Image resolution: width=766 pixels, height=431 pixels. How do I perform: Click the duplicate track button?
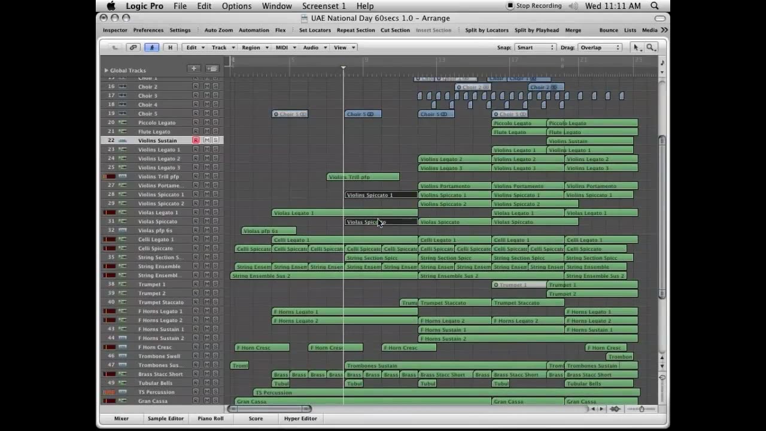coord(212,69)
